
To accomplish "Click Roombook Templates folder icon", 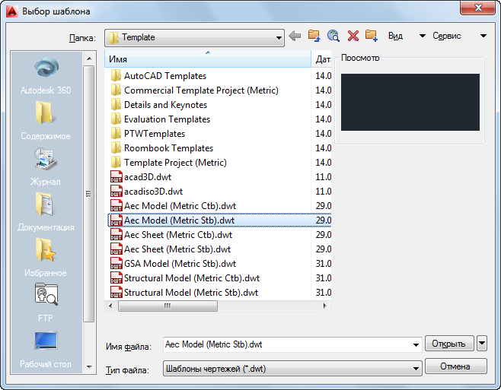I will (x=115, y=148).
